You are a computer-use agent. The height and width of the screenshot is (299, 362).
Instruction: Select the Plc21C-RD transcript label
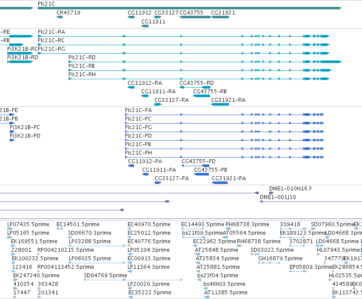[x=82, y=57]
